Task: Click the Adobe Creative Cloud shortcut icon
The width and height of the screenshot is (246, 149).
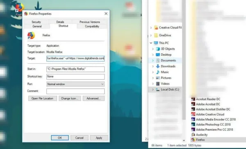Action: [x=193, y=114]
